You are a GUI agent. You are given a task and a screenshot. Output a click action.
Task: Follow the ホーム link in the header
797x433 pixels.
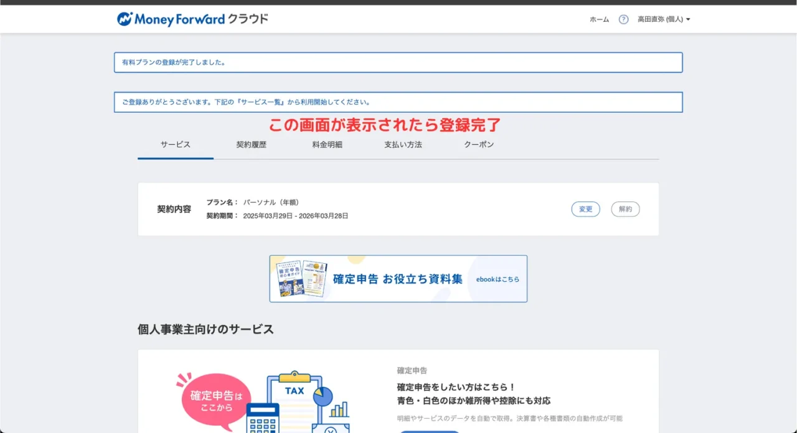599,19
